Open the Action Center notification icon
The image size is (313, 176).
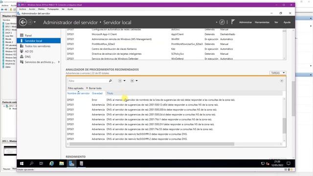click(x=289, y=163)
